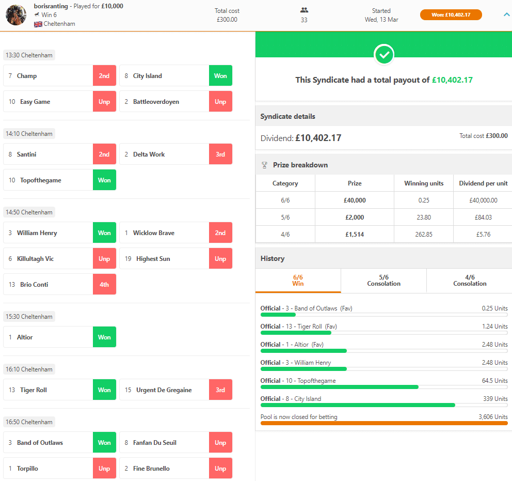The image size is (512, 481).
Task: Click the UK flag icon beside Cheltenham
Action: coord(38,24)
